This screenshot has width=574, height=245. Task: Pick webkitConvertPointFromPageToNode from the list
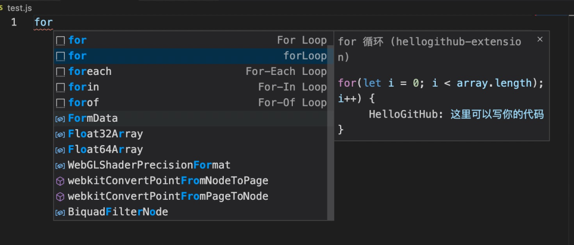click(x=168, y=197)
